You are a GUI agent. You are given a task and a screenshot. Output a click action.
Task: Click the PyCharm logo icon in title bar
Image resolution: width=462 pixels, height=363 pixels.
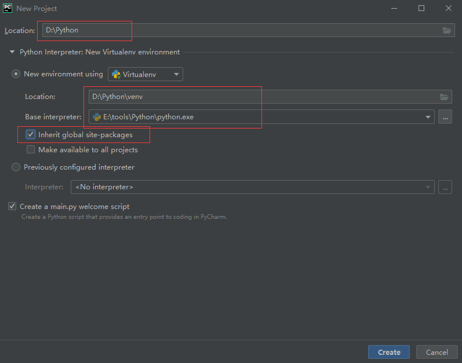tap(8, 8)
